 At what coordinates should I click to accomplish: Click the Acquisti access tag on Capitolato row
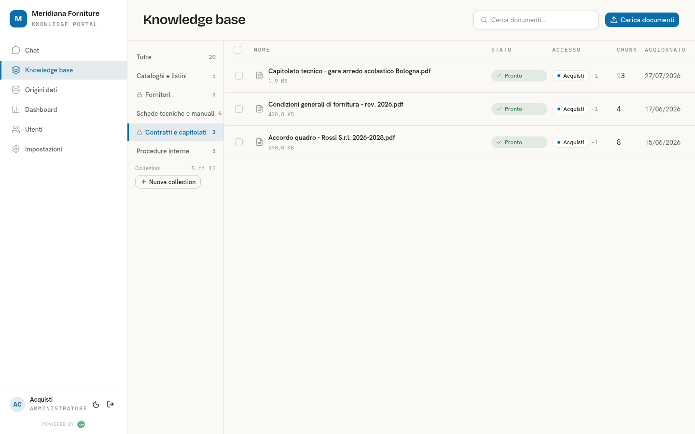[570, 76]
